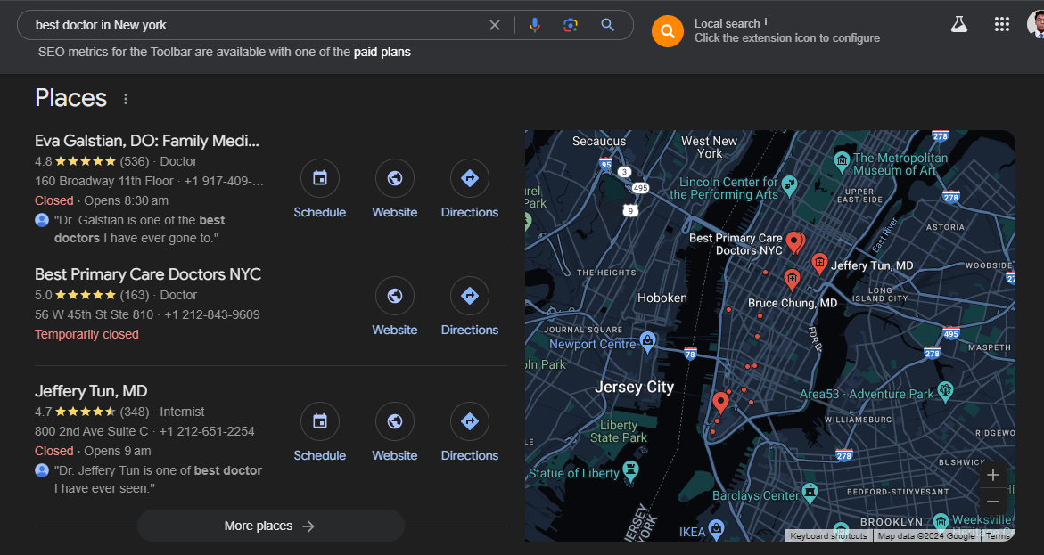Select Lincoln Center map marker
This screenshot has width=1044, height=555.
point(789,184)
